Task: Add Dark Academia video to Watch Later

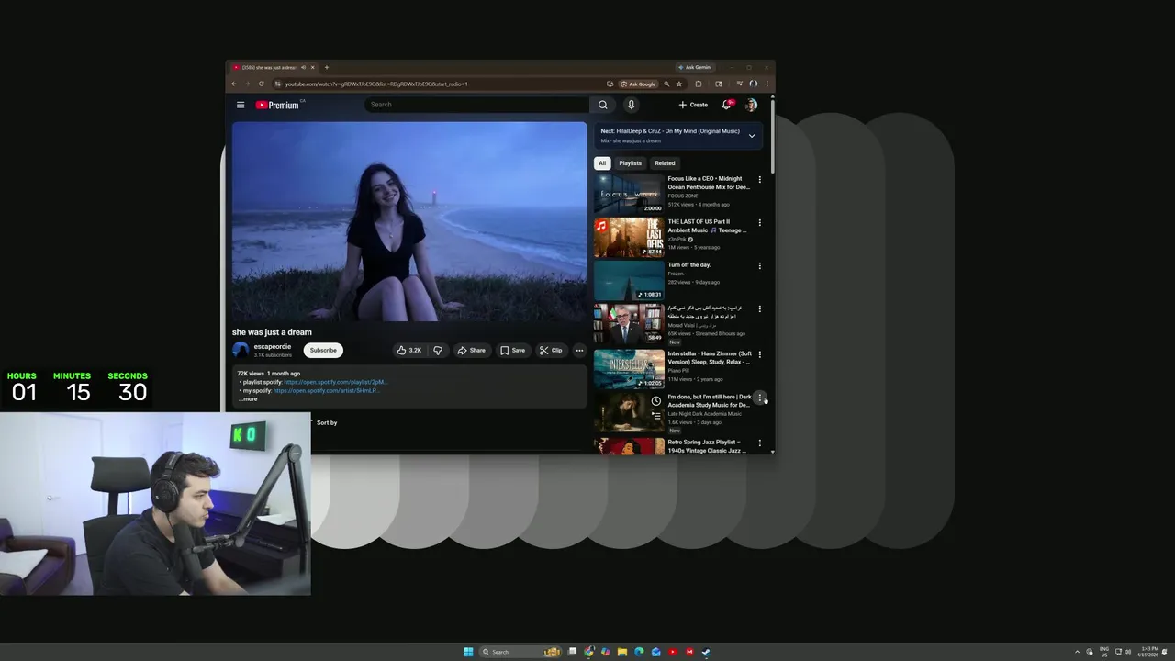Action: click(x=655, y=401)
